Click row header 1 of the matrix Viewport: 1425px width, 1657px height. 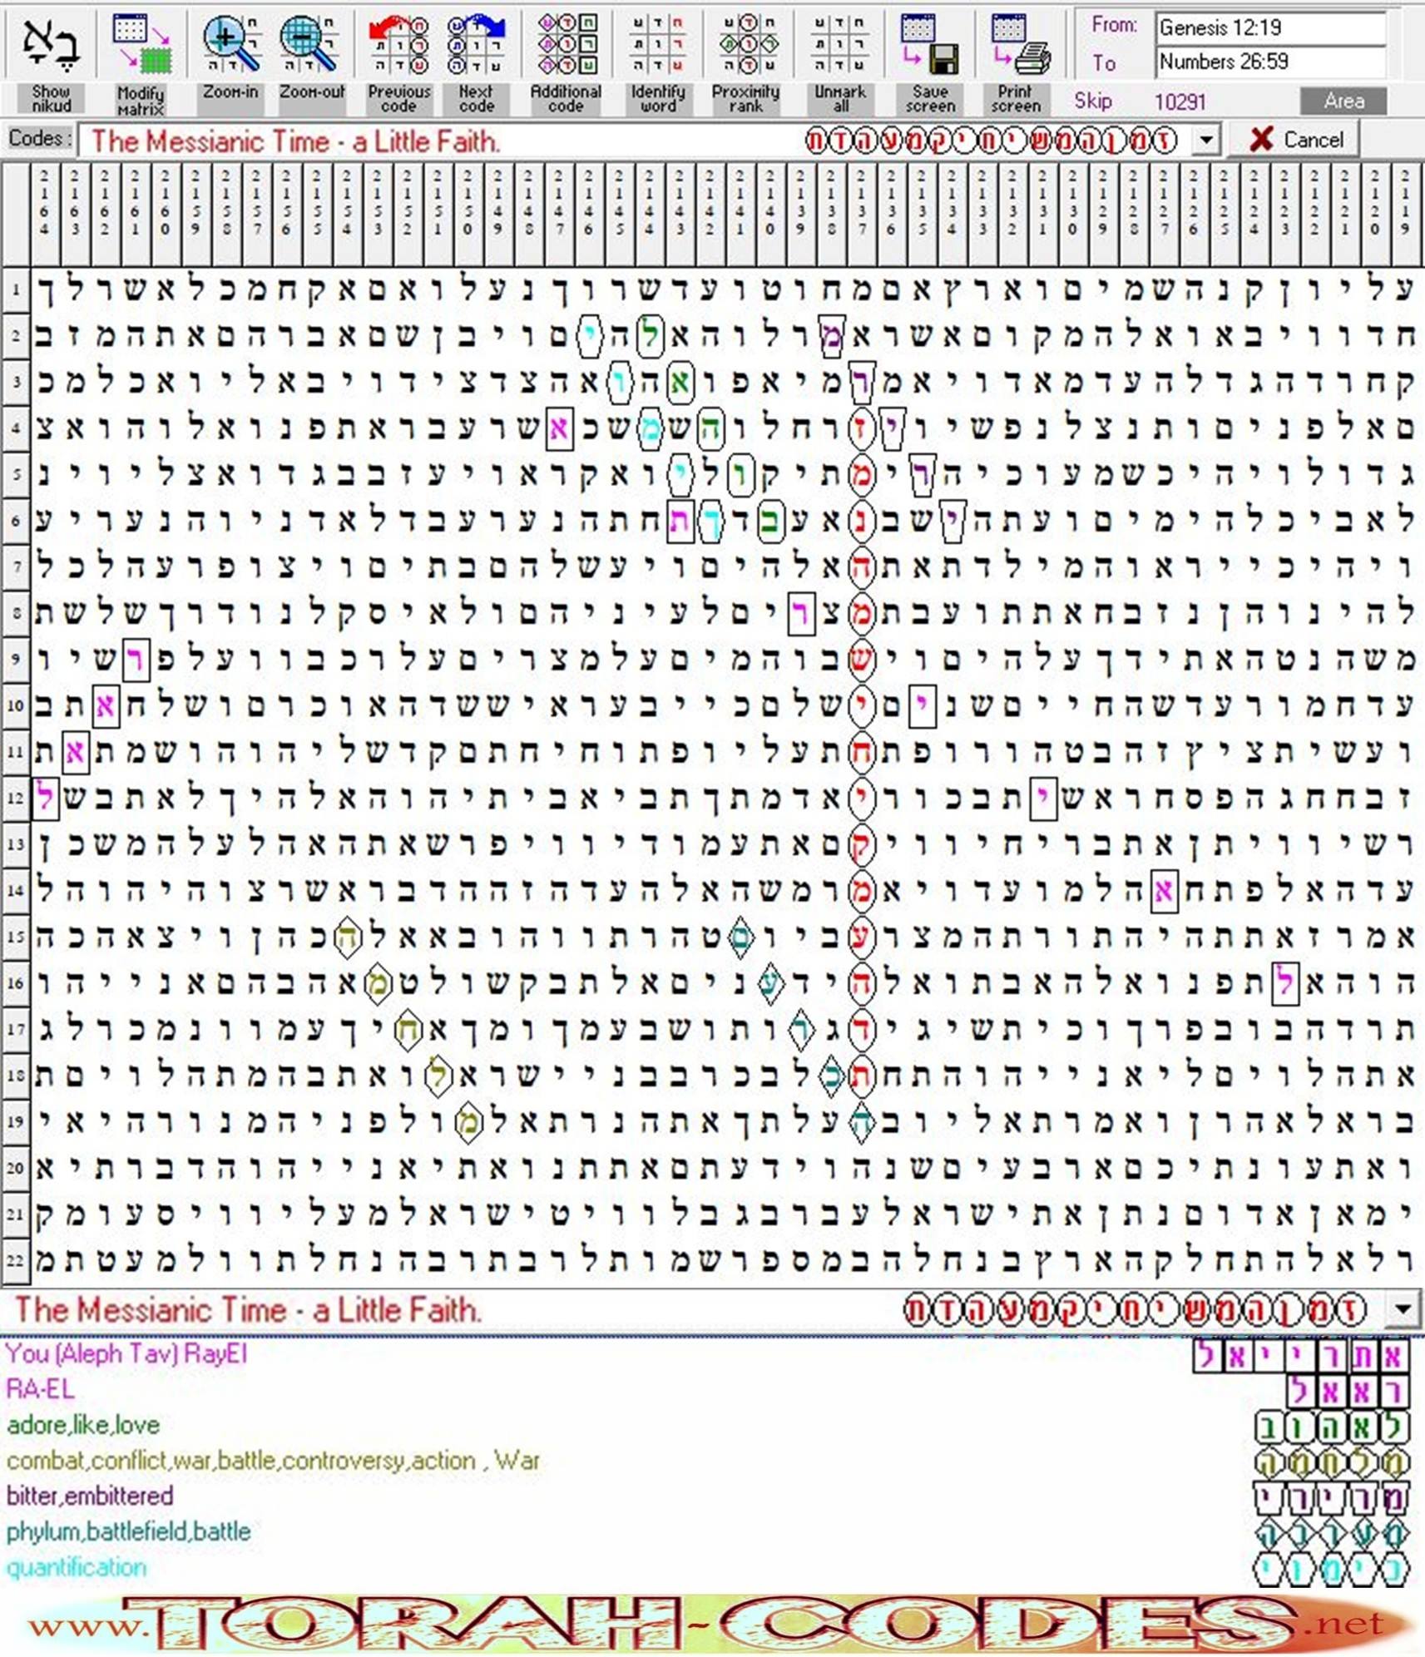click(16, 290)
